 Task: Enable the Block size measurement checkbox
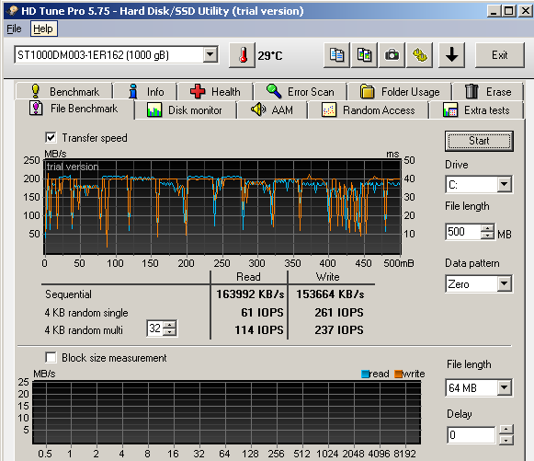pyautogui.click(x=51, y=358)
